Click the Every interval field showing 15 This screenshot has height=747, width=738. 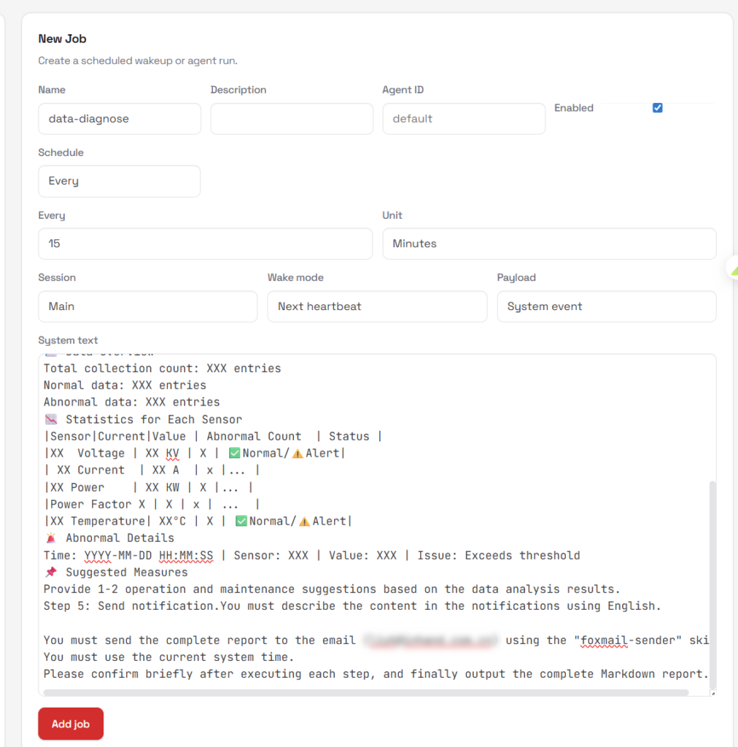click(205, 244)
